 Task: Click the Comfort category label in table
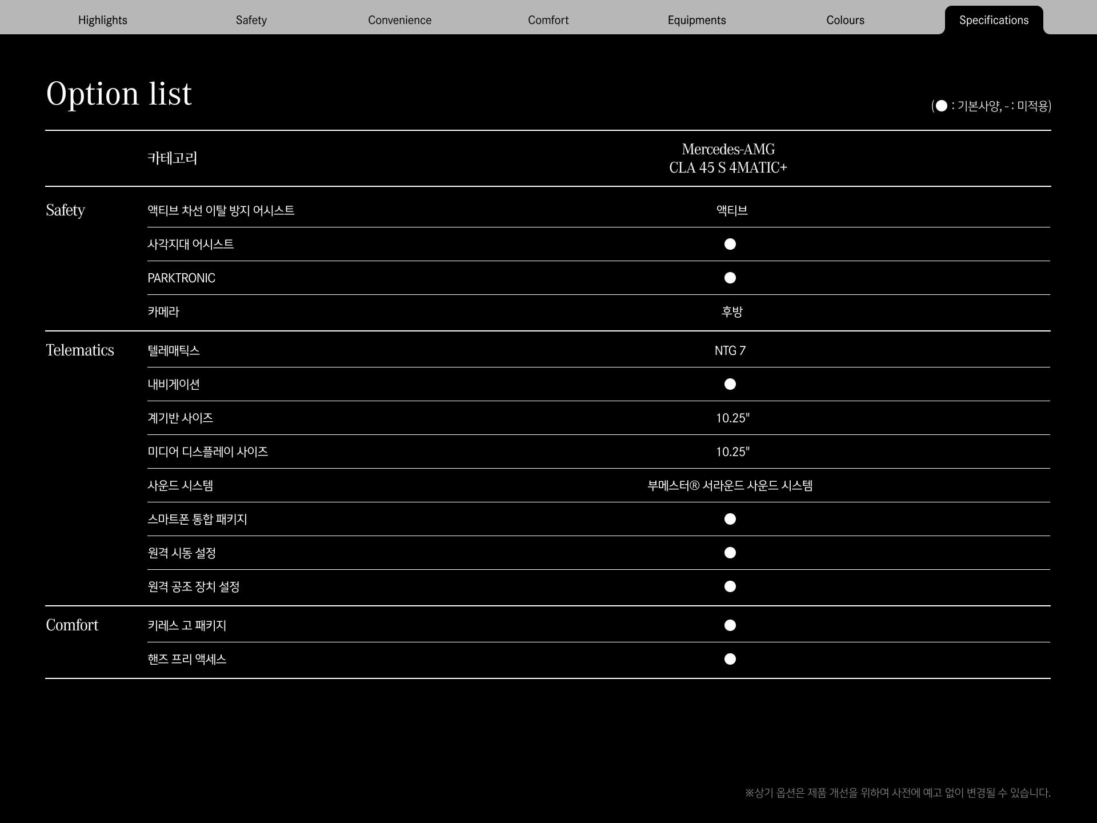click(x=72, y=625)
